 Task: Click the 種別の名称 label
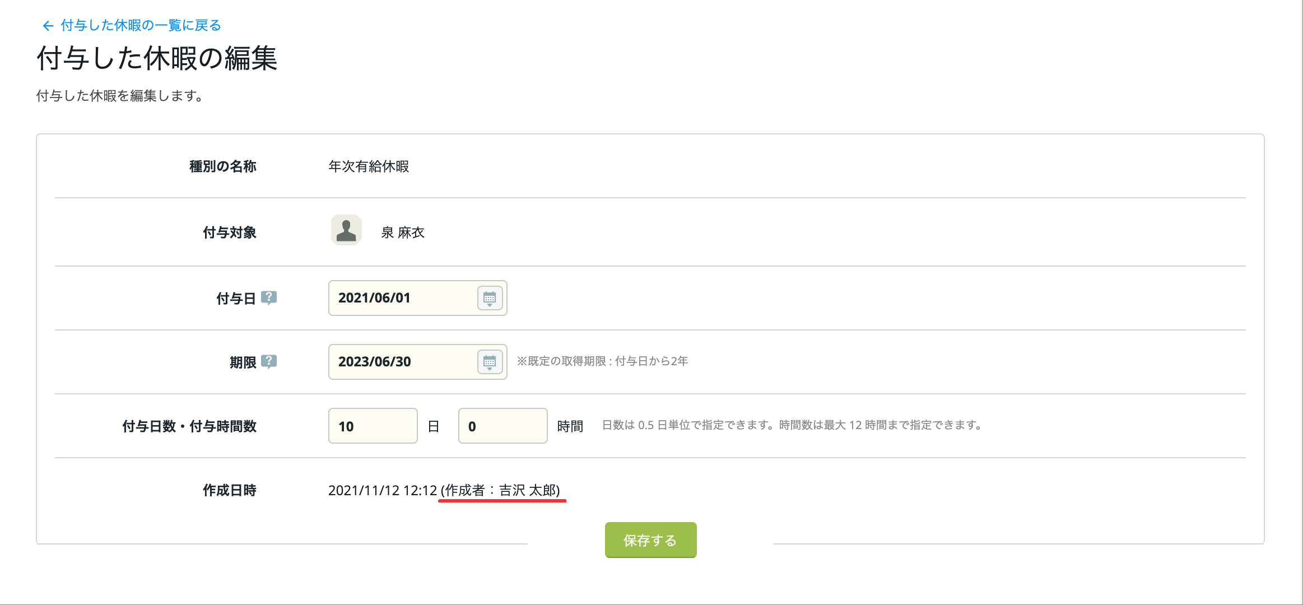point(223,166)
